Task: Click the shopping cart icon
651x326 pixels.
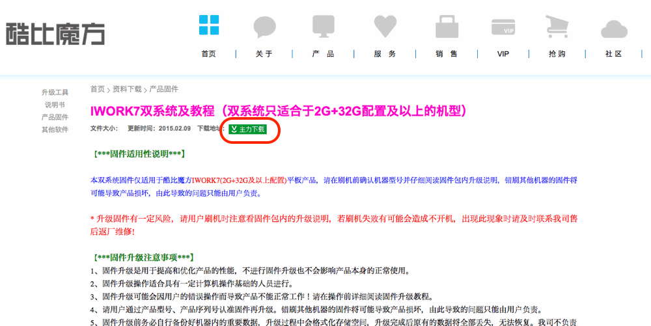Action: coord(557,27)
